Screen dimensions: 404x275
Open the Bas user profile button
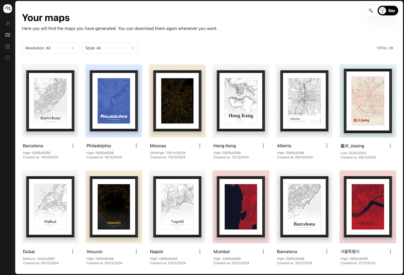pyautogui.click(x=387, y=11)
